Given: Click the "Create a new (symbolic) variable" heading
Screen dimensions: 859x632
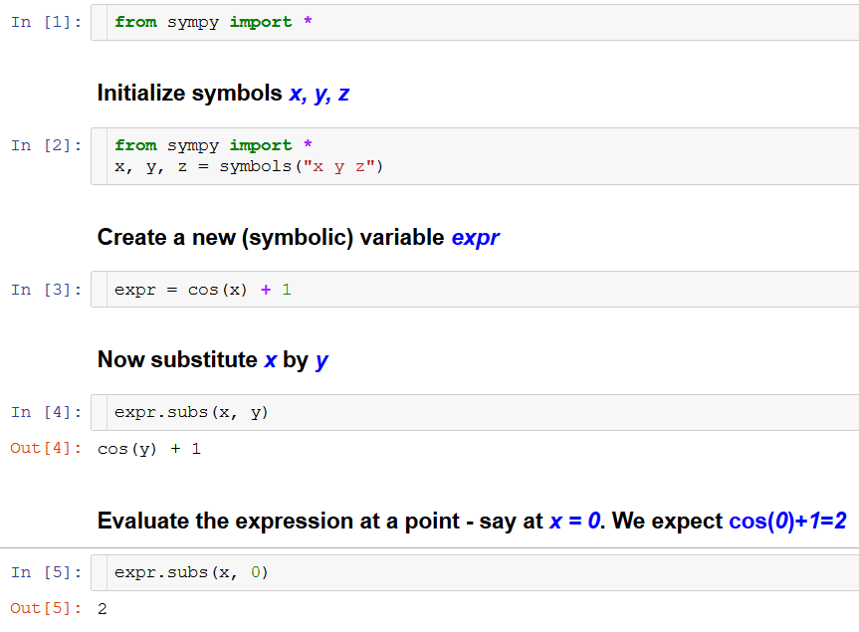Looking at the screenshot, I should tap(271, 238).
